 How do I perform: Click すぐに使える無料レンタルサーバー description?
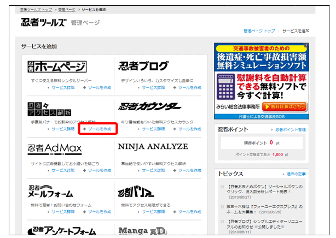[x=61, y=81]
